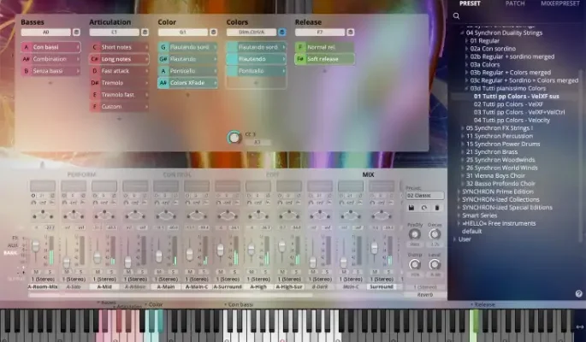Delete the reverb preset with trash icon
Screen dimensions: 586x342
coord(436,207)
